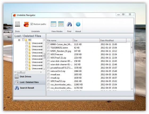Click the 2012-04-11 22:48 date cell
This screenshot has width=149, height=114.
click(x=109, y=64)
